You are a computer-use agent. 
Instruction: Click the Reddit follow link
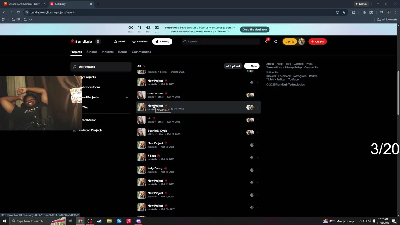tap(313, 76)
